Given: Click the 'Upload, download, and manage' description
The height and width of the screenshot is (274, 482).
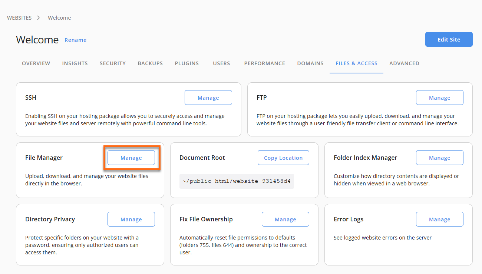Looking at the screenshot, I should tap(87, 180).
